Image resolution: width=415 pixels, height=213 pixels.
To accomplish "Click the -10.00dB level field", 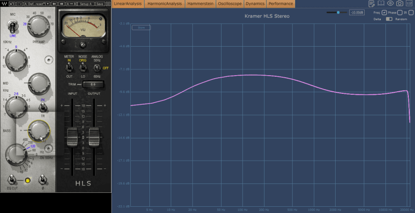I will tap(357, 12).
